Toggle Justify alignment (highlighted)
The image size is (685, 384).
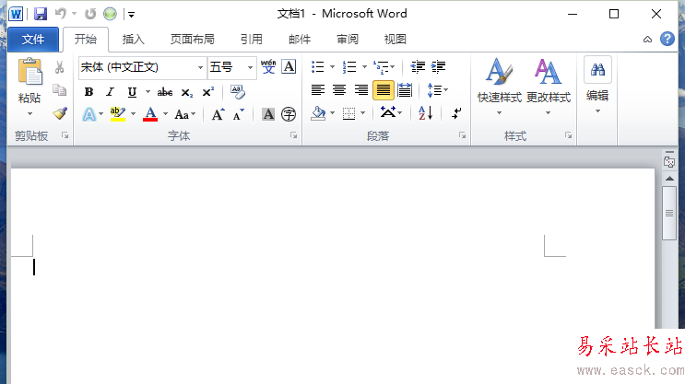click(x=384, y=90)
